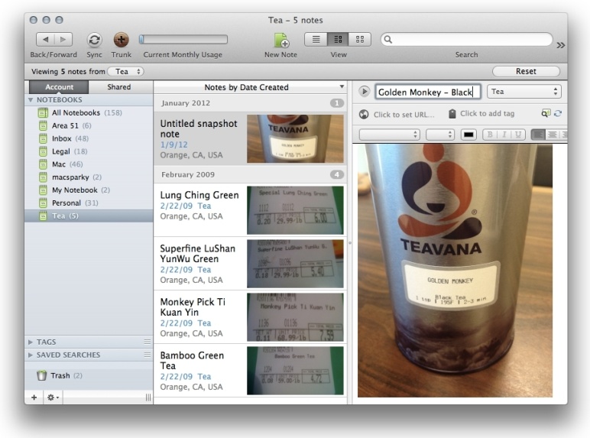Viewport: 590px width, 438px height.
Task: Click the sidebar resize handle icon
Action: click(x=147, y=397)
